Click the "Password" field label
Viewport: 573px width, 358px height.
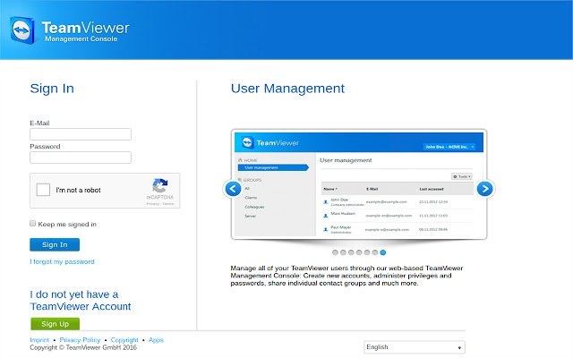[45, 147]
